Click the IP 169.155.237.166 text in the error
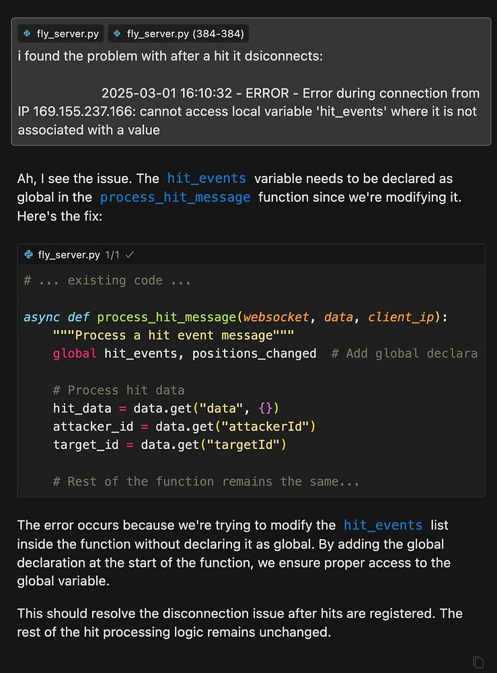The image size is (497, 673). pos(77,112)
